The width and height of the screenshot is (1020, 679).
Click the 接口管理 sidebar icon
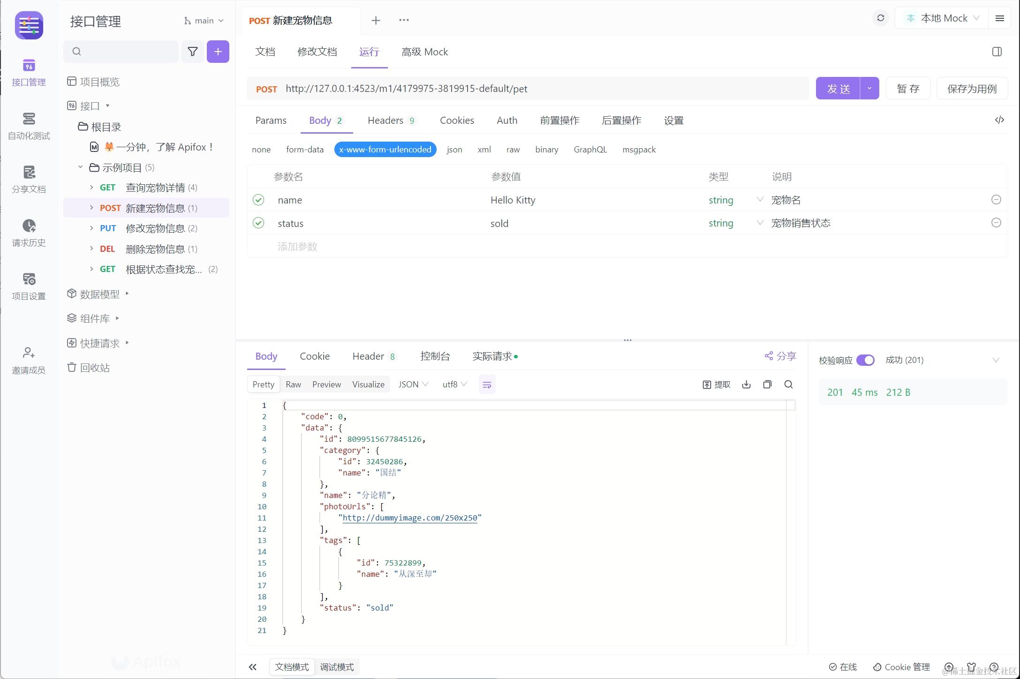(29, 72)
